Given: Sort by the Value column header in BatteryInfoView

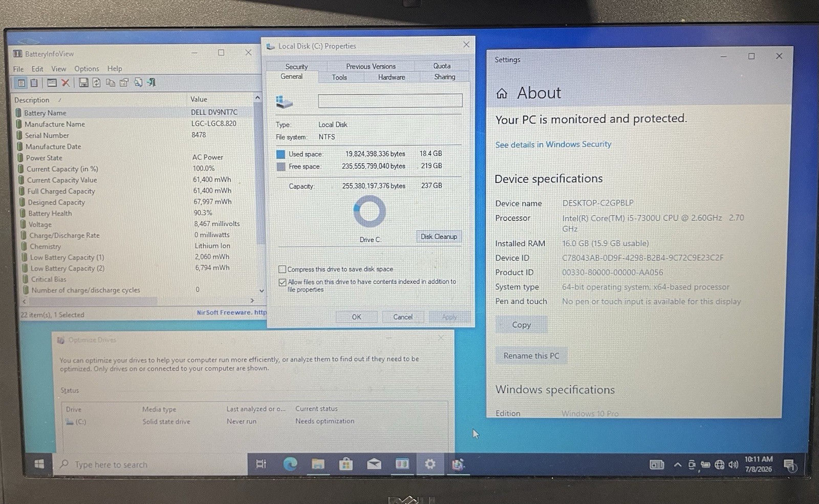Looking at the screenshot, I should (199, 99).
